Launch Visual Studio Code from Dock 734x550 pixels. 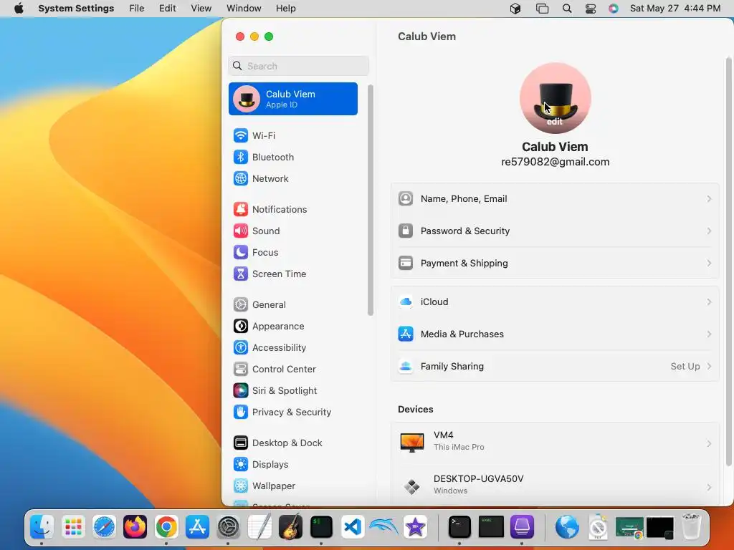click(353, 527)
